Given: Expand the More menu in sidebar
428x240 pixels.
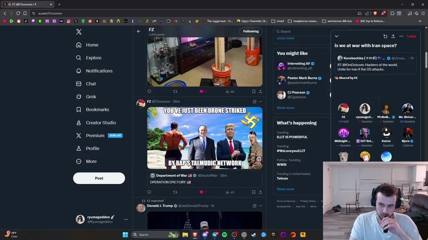Looking at the screenshot, I should (x=86, y=161).
